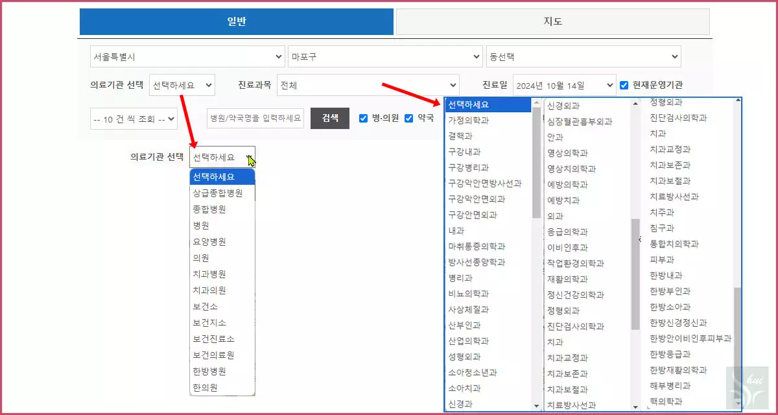
Task: Open the 마포구 district dropdown
Action: tap(385, 56)
